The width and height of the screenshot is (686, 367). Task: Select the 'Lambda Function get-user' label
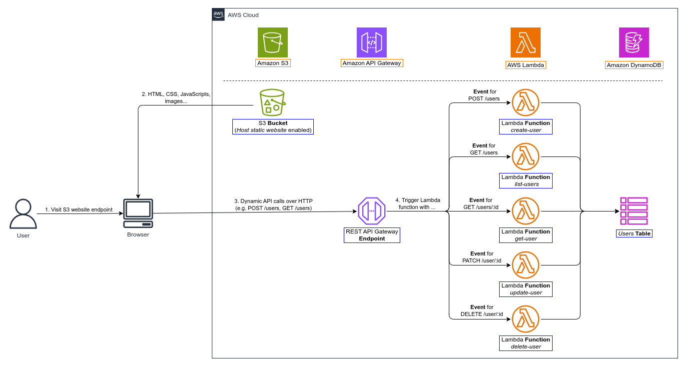point(526,235)
